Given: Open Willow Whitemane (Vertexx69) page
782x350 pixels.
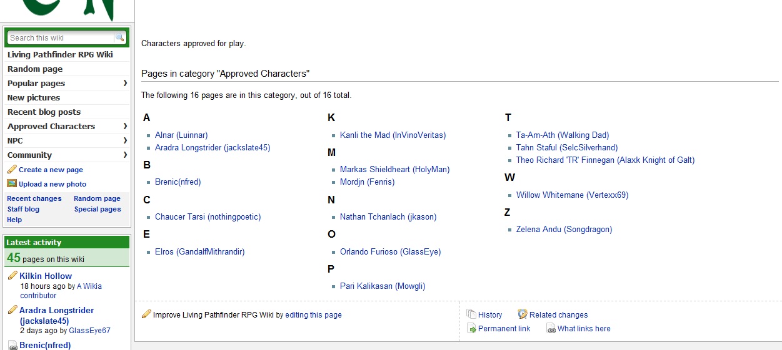Looking at the screenshot, I should click(x=572, y=195).
